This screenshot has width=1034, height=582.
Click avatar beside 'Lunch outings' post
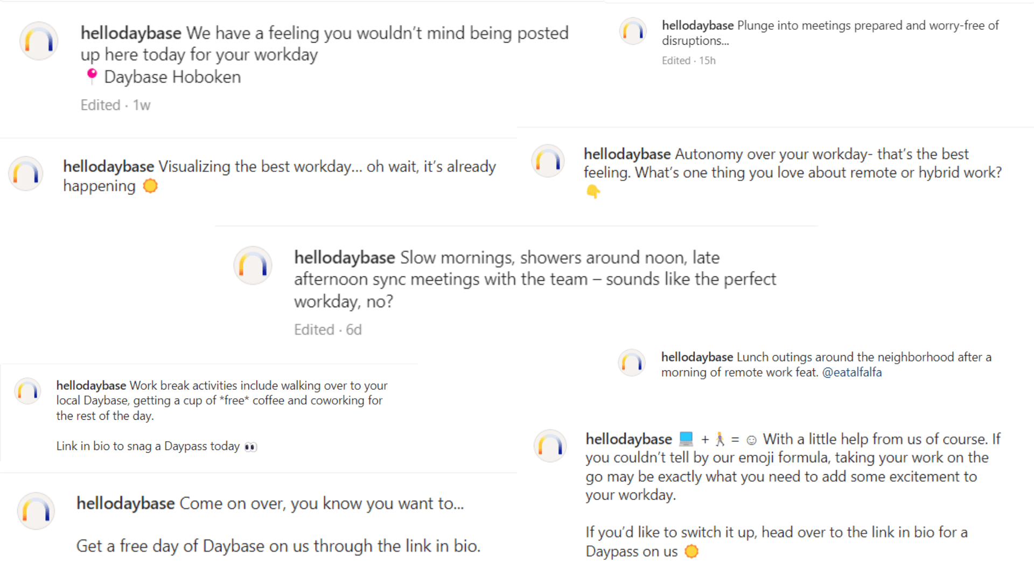click(x=632, y=363)
